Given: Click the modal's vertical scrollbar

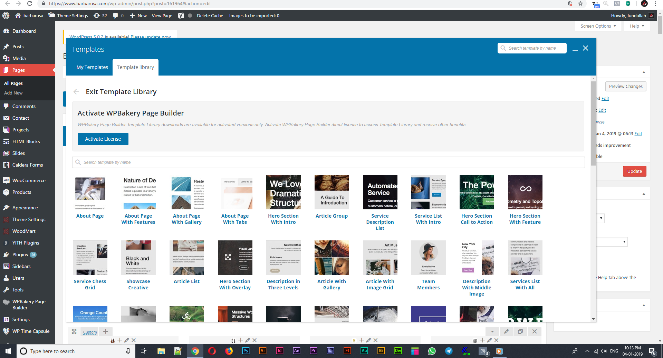Looking at the screenshot, I should 593,123.
